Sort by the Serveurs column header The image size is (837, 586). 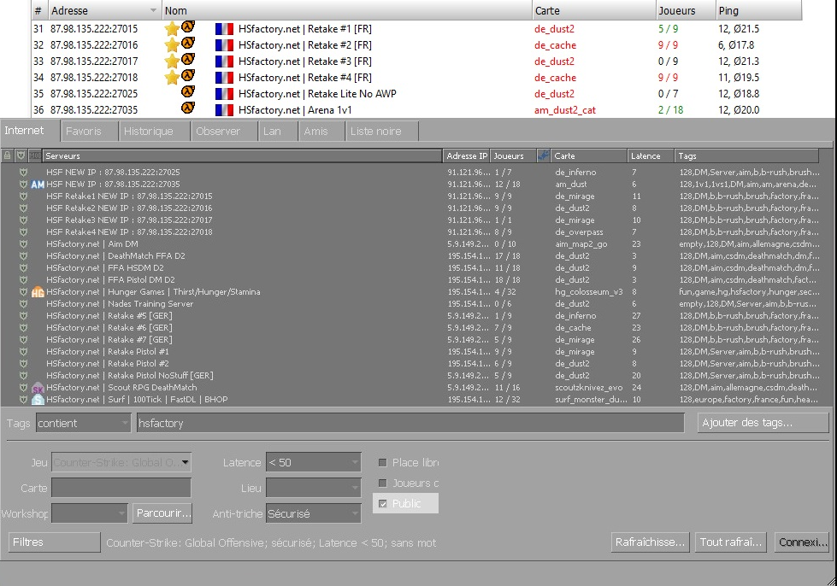coord(242,155)
